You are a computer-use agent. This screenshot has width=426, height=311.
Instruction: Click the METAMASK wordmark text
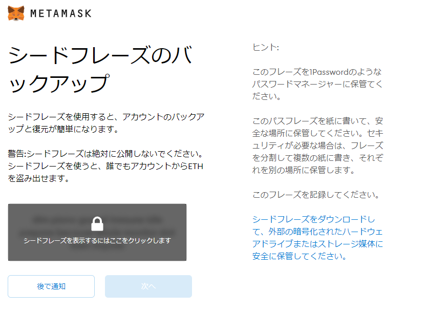(x=61, y=13)
